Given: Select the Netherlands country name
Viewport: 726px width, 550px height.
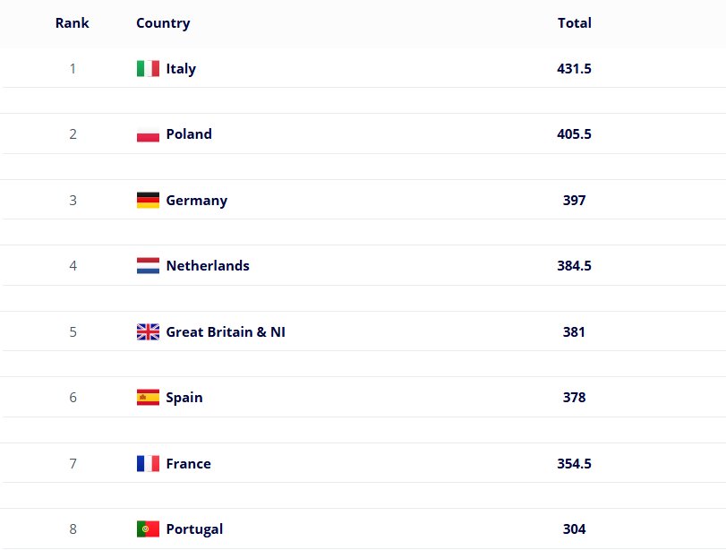Looking at the screenshot, I should tap(208, 265).
